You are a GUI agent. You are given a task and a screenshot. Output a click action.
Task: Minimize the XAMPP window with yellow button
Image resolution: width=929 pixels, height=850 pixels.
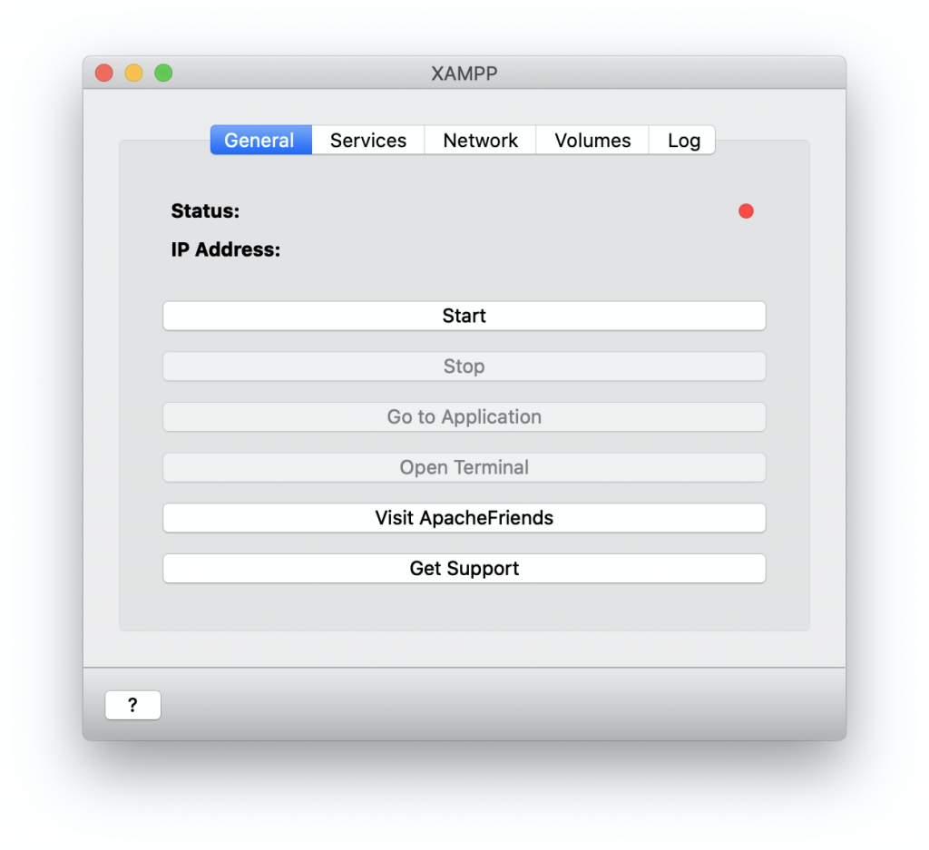[x=134, y=73]
